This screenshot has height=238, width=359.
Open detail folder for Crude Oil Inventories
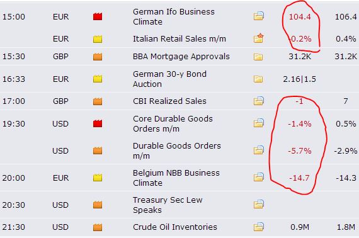[259, 227]
